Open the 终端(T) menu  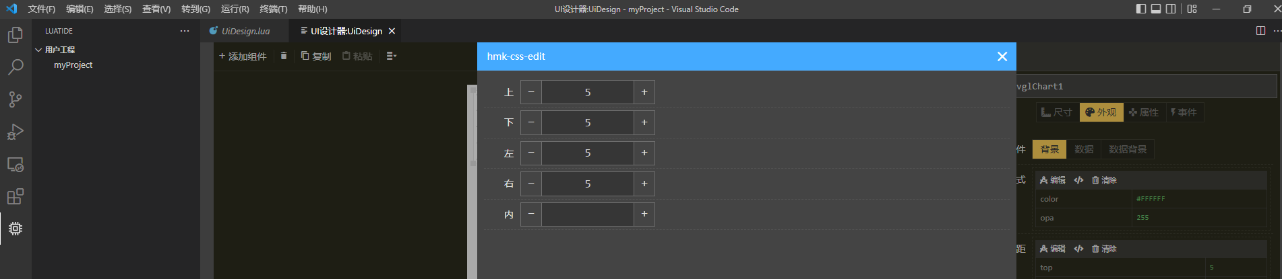(x=273, y=9)
